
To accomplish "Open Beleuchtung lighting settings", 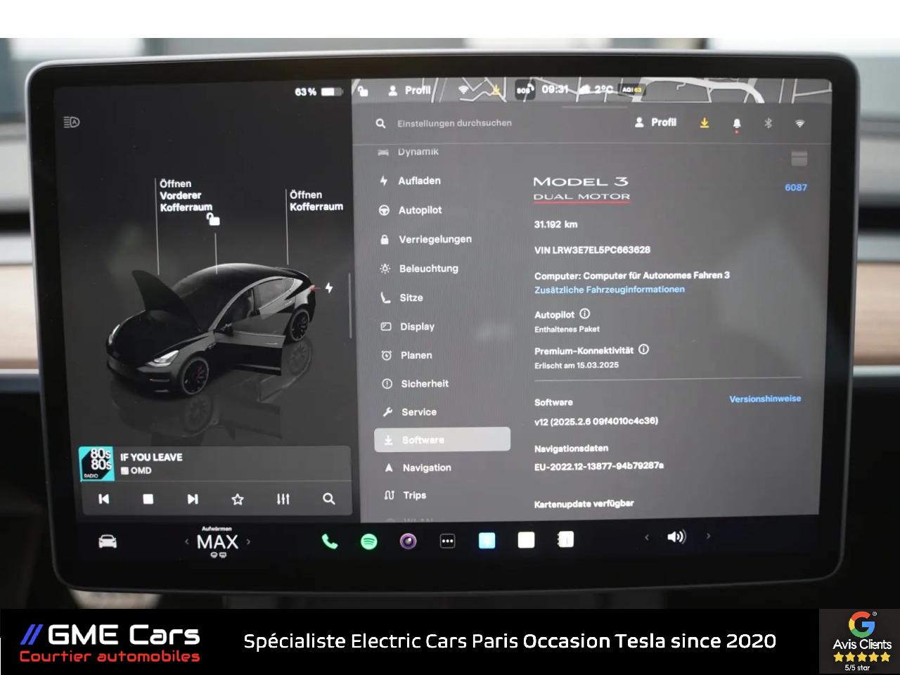I will click(419, 269).
